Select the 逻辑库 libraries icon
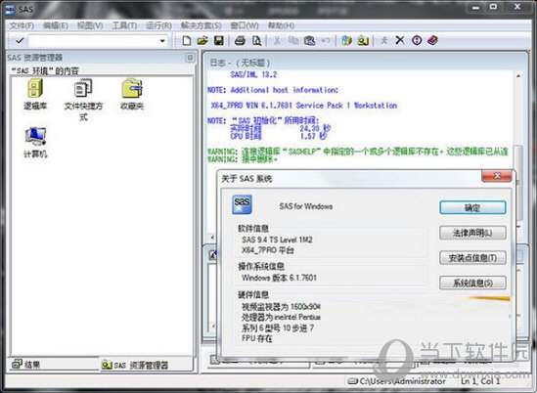Screen dimensions: 537x393 click(35, 94)
